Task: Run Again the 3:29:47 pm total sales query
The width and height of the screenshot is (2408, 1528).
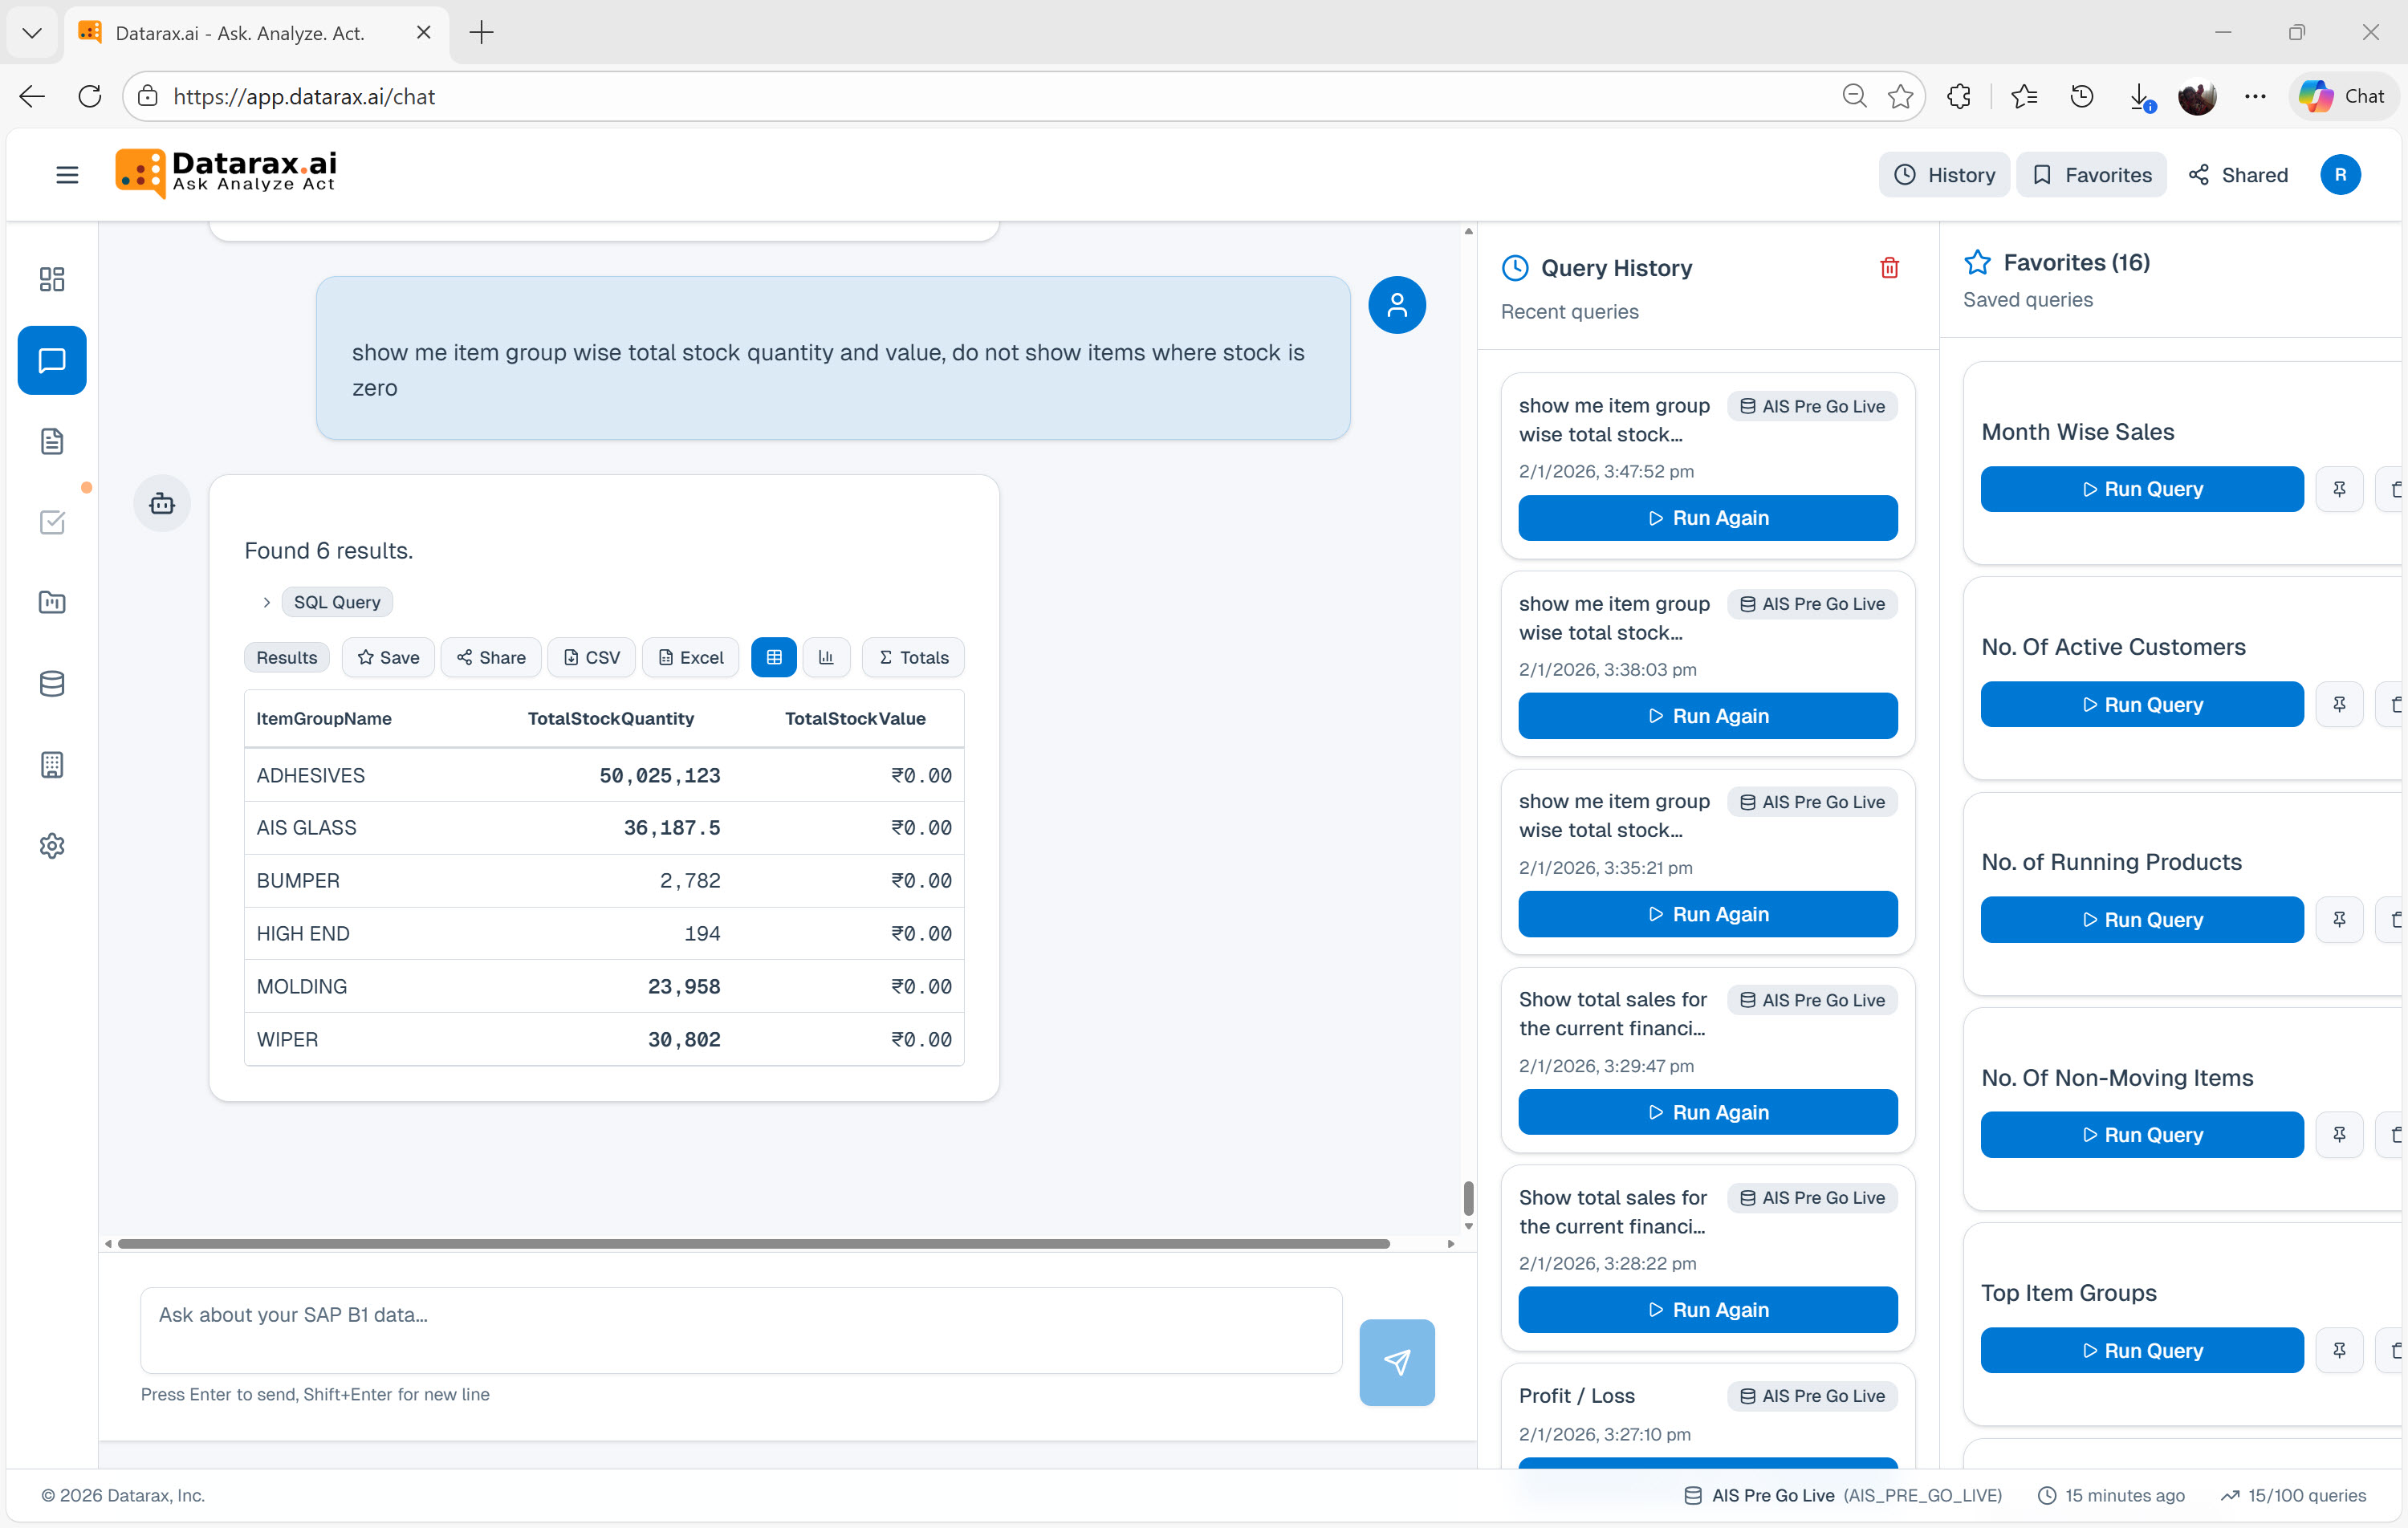Action: pyautogui.click(x=1707, y=1112)
